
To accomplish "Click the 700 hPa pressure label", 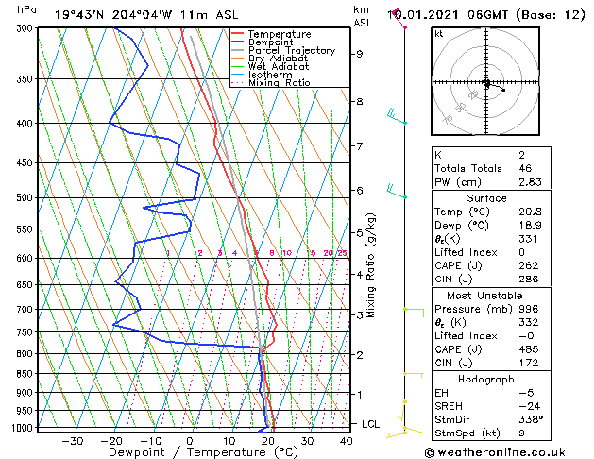I will pos(26,310).
